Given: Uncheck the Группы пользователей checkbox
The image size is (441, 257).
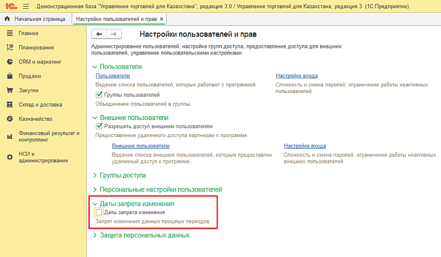Looking at the screenshot, I should (99, 95).
